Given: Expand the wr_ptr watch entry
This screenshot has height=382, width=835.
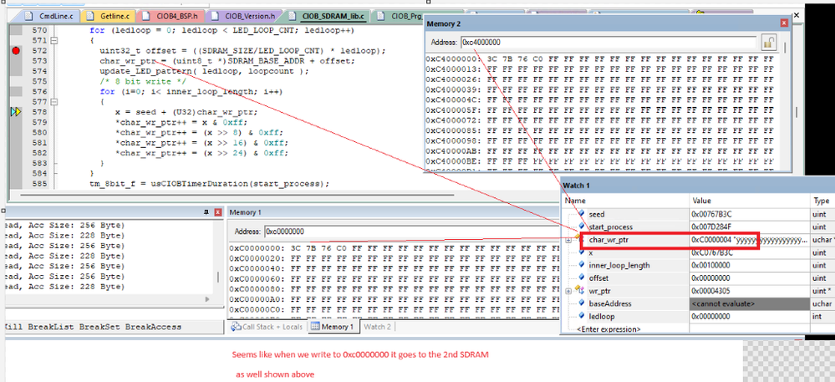Looking at the screenshot, I should tap(568, 291).
